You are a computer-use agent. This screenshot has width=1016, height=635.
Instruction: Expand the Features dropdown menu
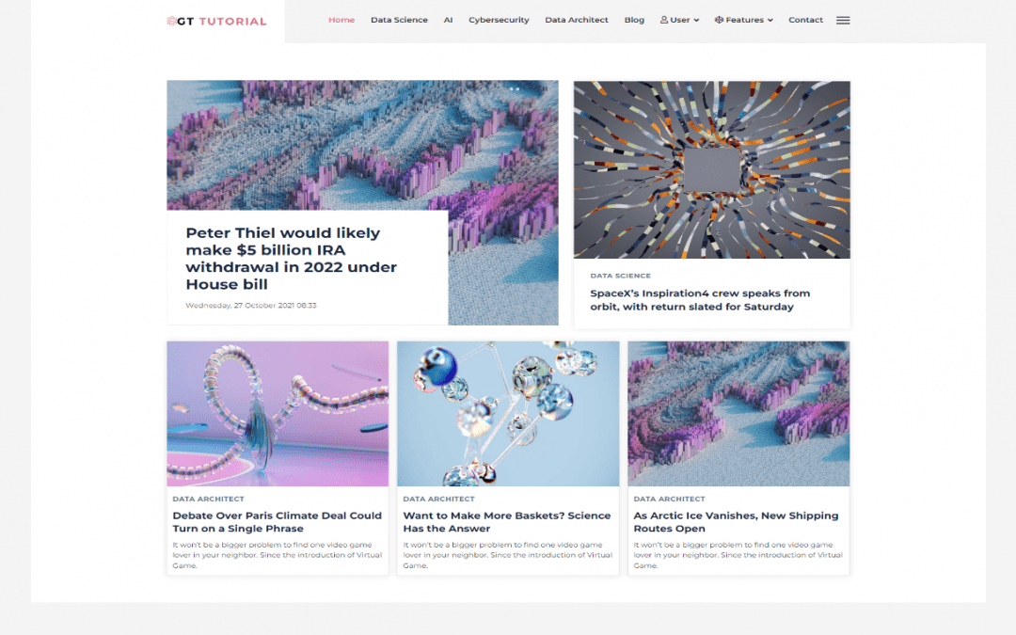click(743, 20)
